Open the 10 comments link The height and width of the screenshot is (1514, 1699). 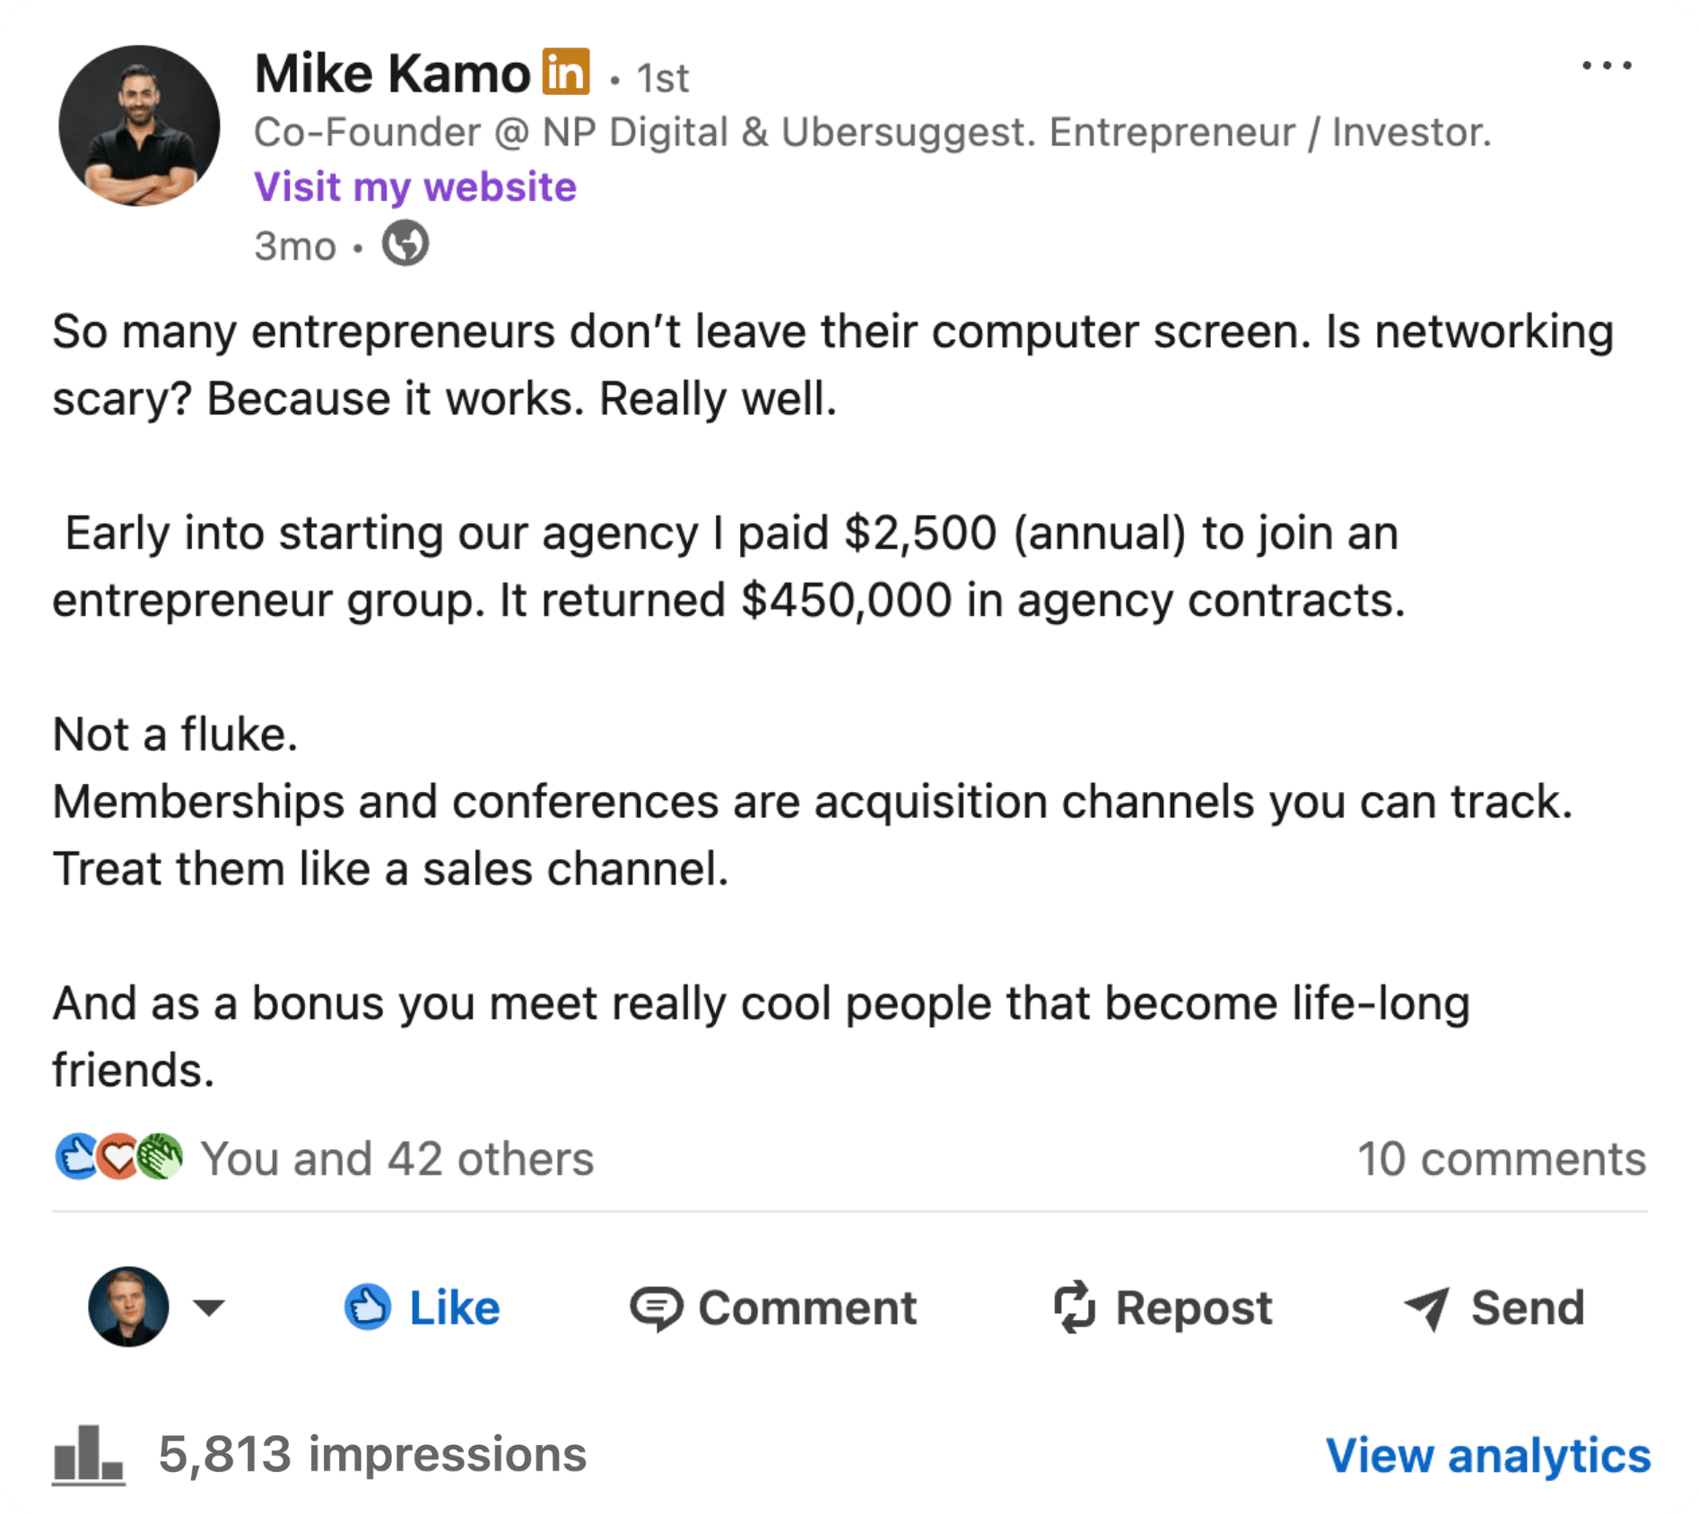1501,1158
